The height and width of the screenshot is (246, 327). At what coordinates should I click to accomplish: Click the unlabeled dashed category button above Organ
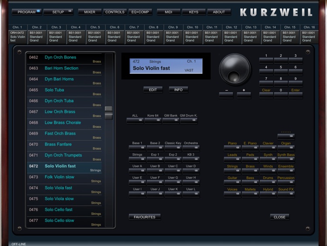[x=286, y=136]
